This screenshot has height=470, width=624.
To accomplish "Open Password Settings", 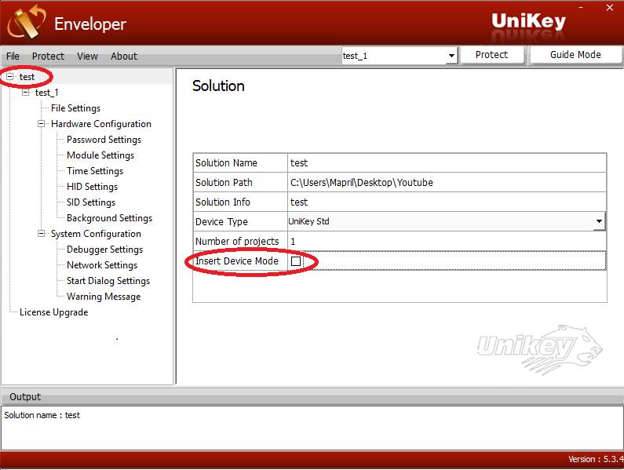I will click(104, 140).
